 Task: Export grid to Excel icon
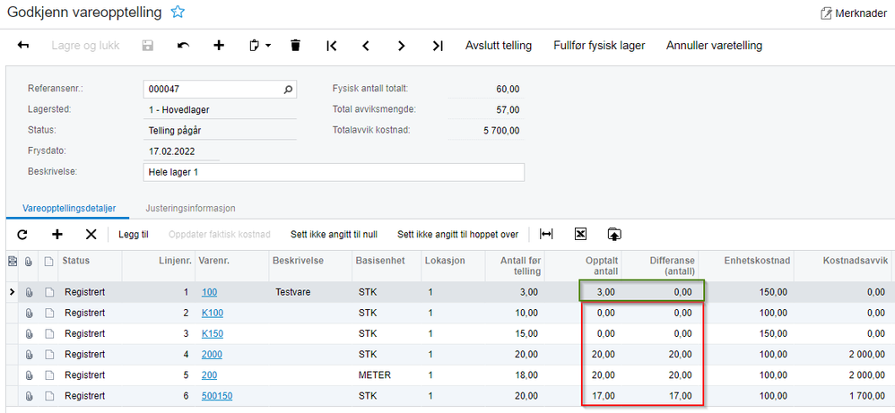580,234
